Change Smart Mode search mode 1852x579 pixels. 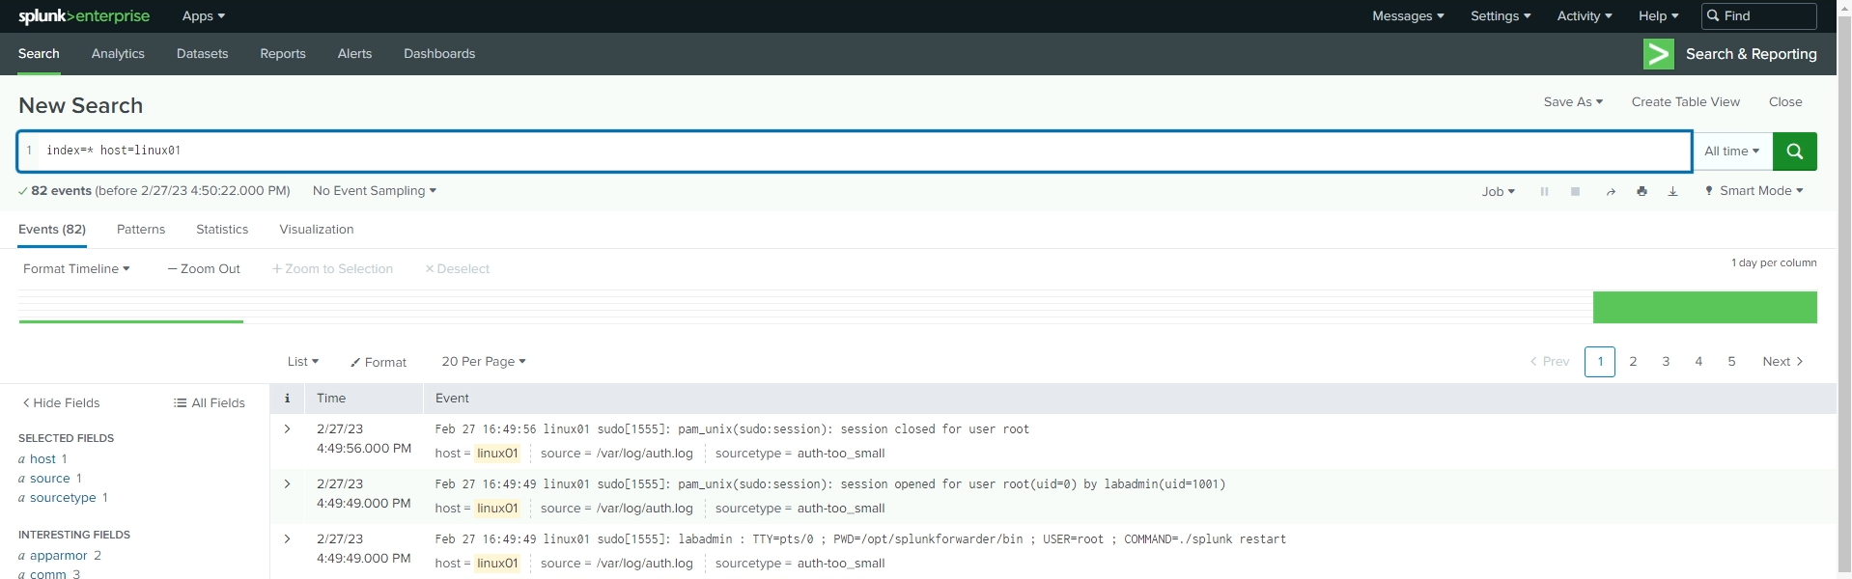(1754, 191)
